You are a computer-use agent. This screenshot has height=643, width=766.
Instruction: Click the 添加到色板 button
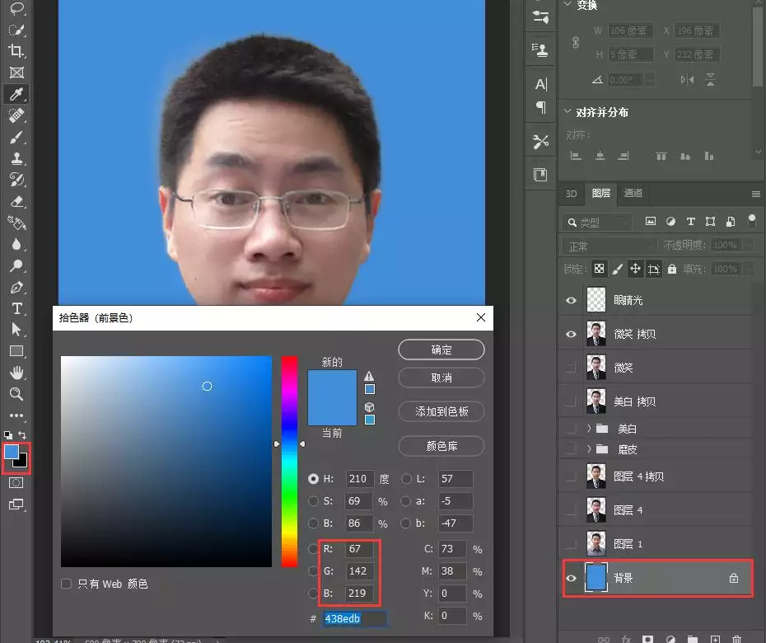441,411
